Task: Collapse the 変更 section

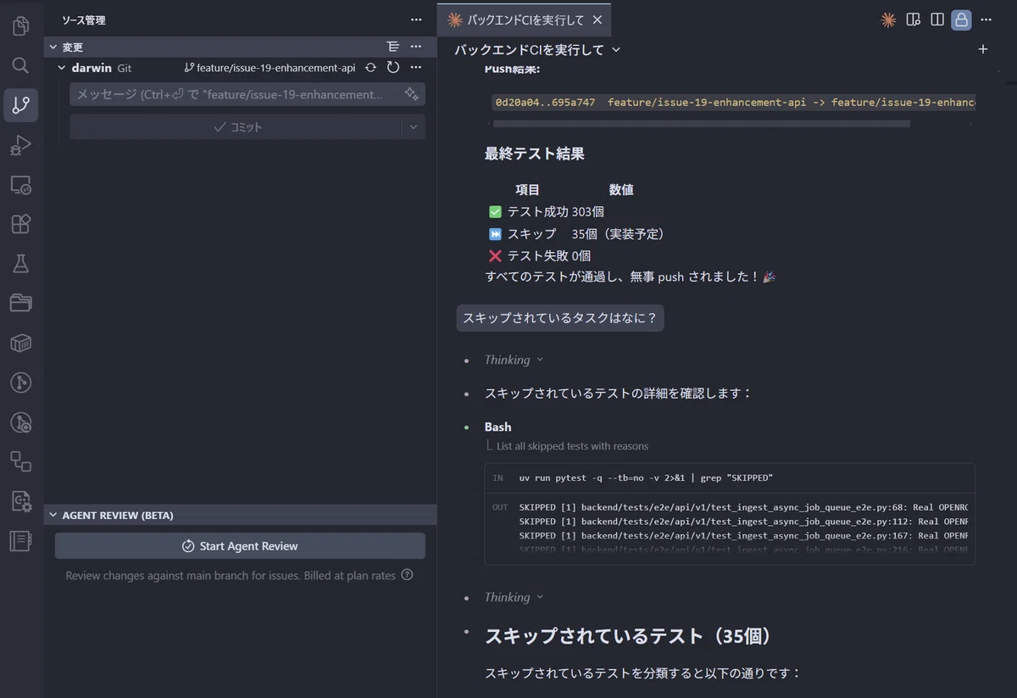Action: coord(53,47)
